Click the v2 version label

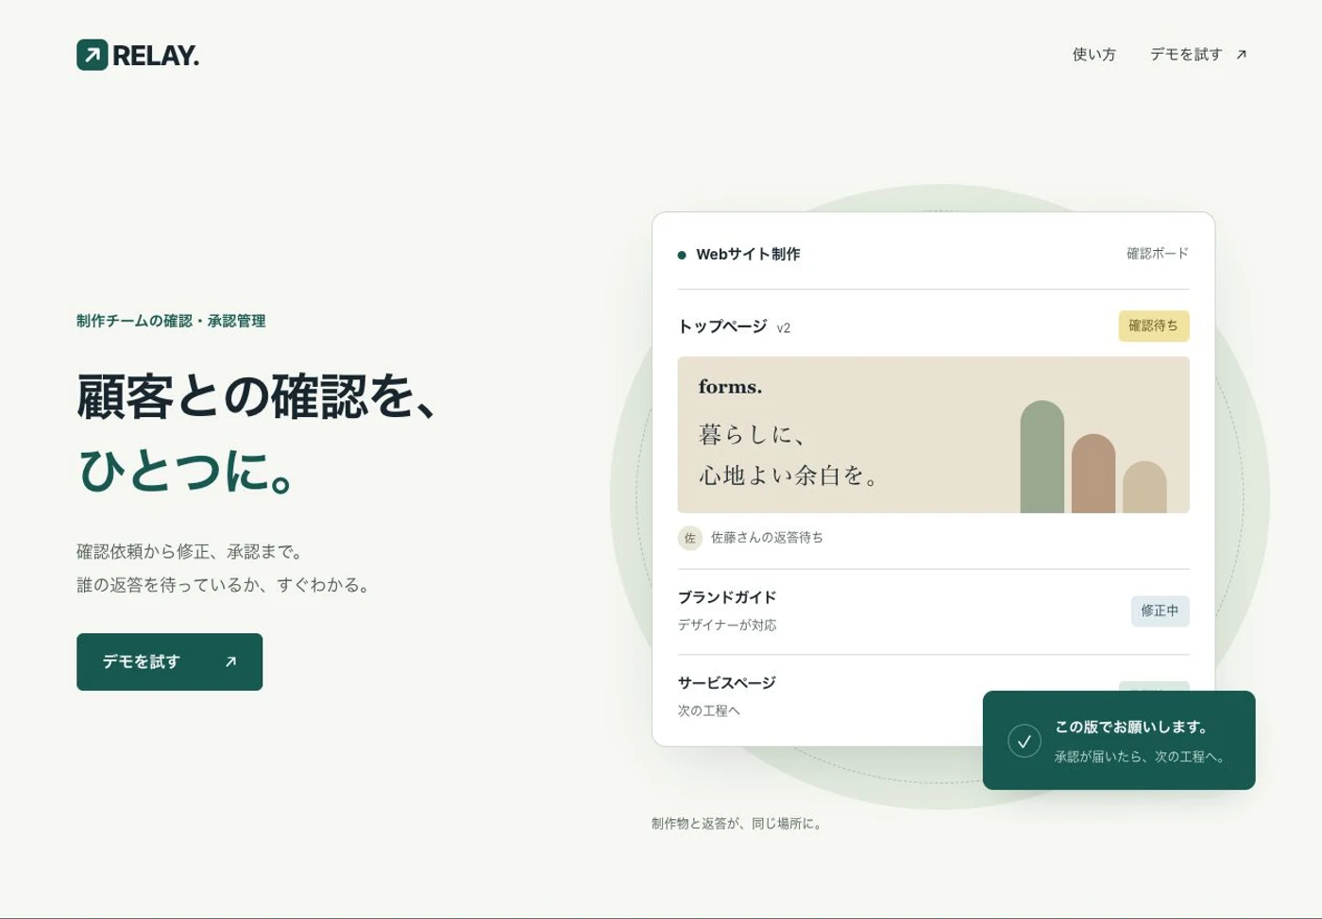pyautogui.click(x=784, y=328)
